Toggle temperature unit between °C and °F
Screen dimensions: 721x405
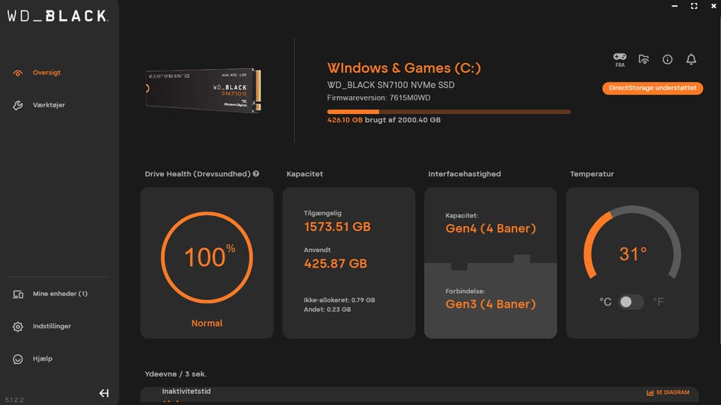[x=631, y=301]
